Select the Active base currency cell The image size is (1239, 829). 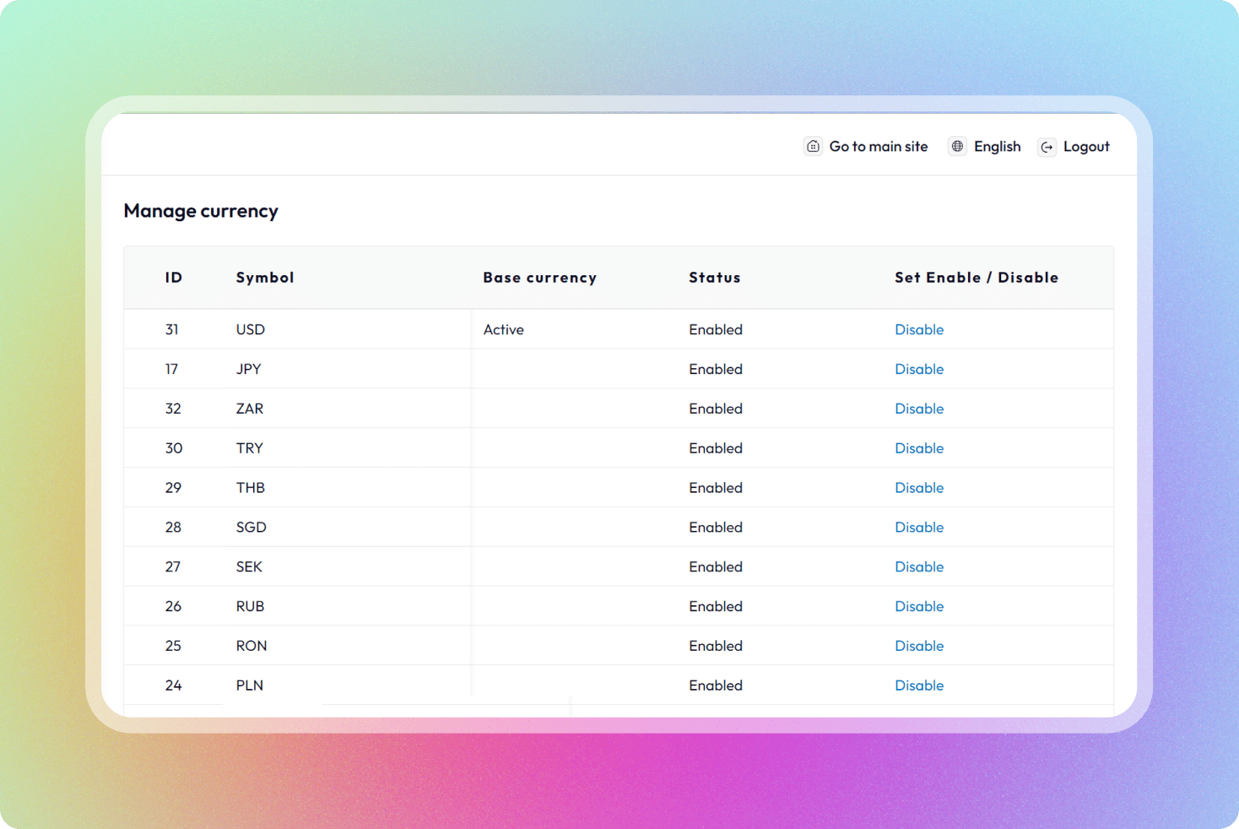coord(504,329)
